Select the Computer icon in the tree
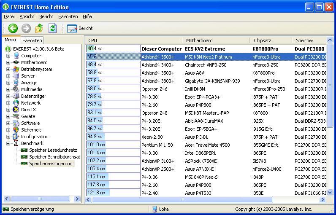 (x=16, y=56)
